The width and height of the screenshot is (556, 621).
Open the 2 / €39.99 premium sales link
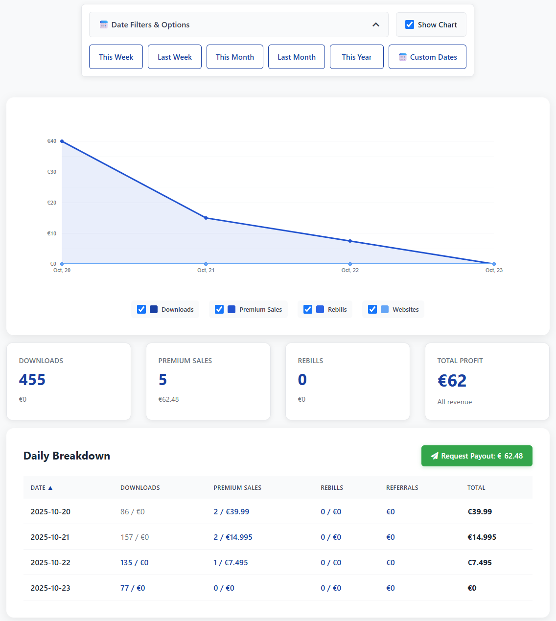coord(232,511)
